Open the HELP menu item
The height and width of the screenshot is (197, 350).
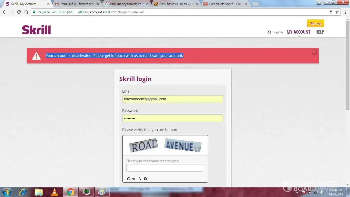[x=320, y=32]
